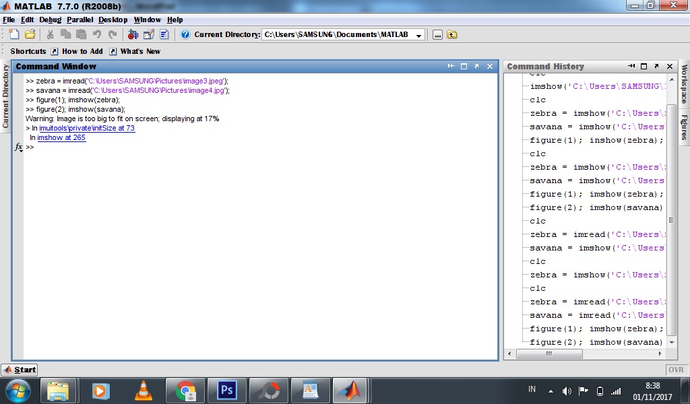This screenshot has width=690, height=404.
Task: Open the Edit menu
Action: [27, 20]
